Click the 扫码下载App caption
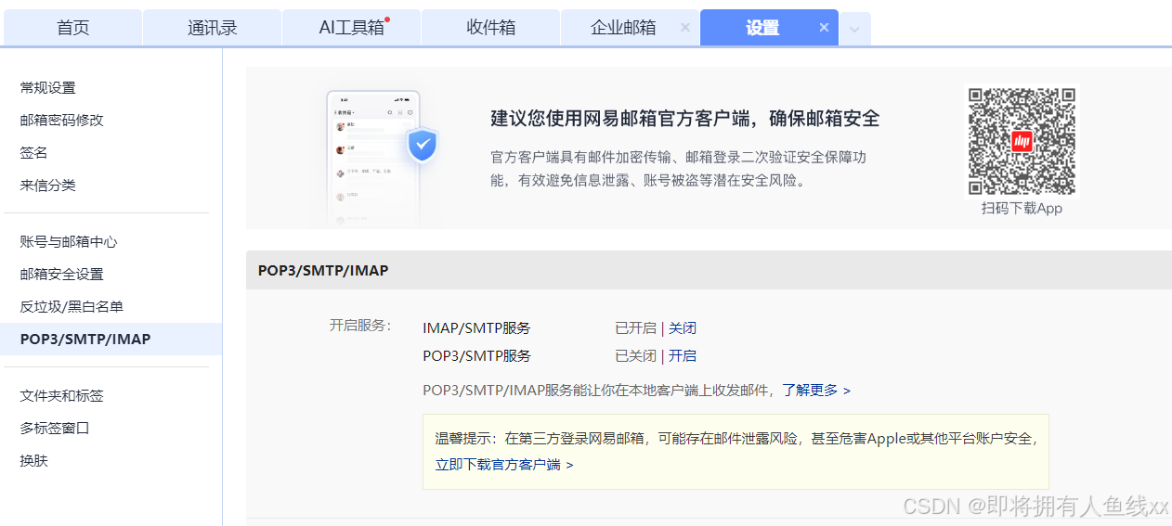The height and width of the screenshot is (526, 1172). point(1022,209)
